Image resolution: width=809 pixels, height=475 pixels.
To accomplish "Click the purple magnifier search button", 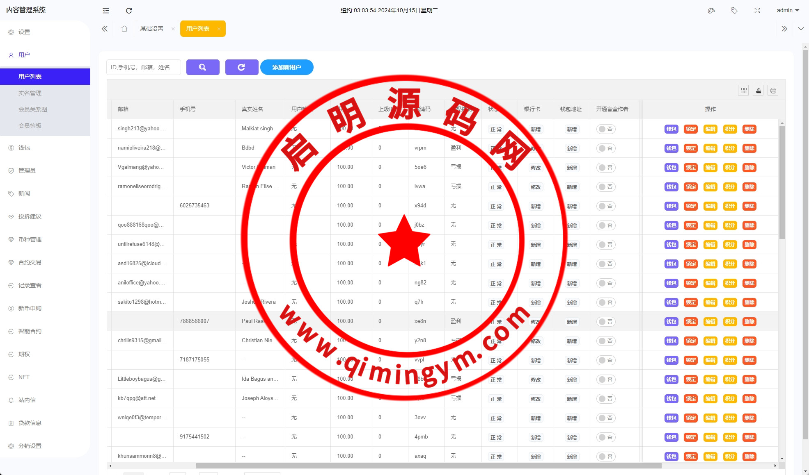I will click(x=203, y=67).
